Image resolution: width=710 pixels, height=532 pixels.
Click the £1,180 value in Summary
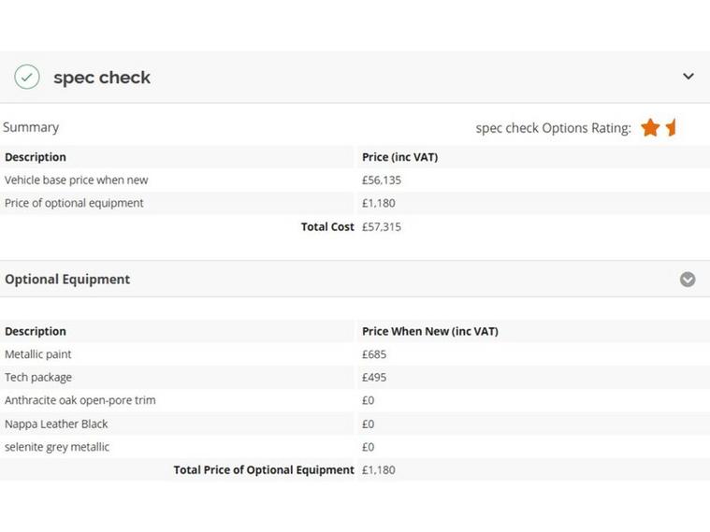(x=379, y=203)
